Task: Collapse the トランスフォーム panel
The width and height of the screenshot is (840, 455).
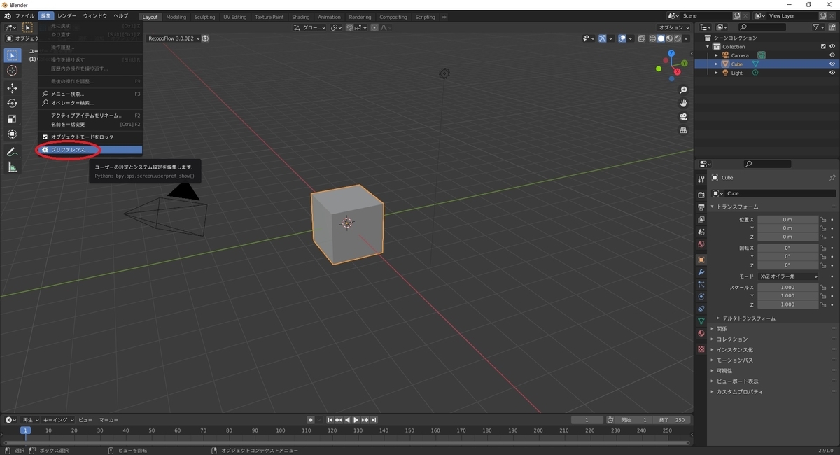Action: [x=738, y=206]
